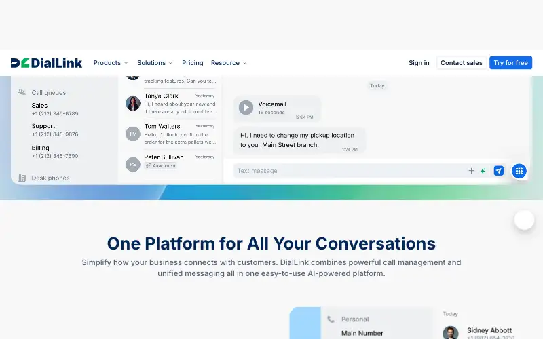Click the blue send message icon
Screen dimensions: 543x339
tap(499, 171)
